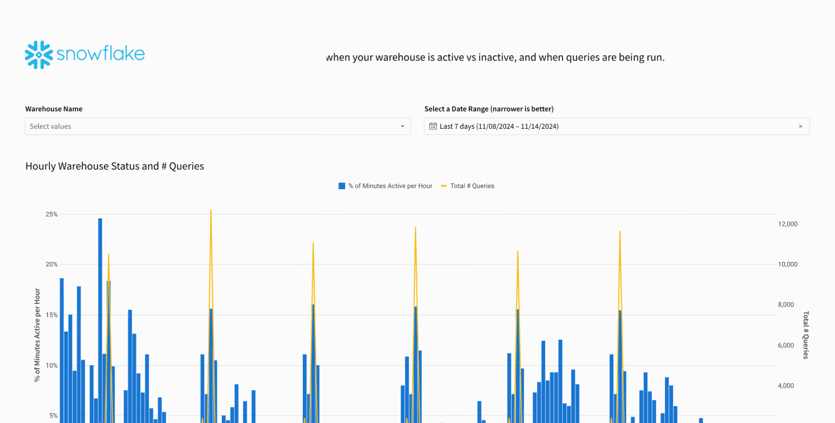Click the calendar icon in date range
835x423 pixels.
point(433,126)
